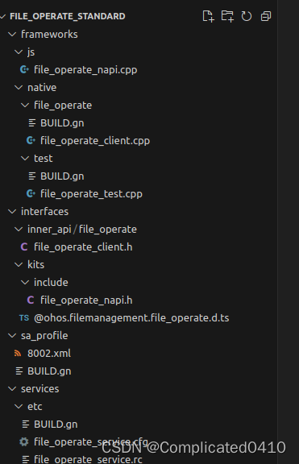Open BUILD.gn inside the etc folder
This screenshot has width=299, height=464.
pyautogui.click(x=56, y=424)
